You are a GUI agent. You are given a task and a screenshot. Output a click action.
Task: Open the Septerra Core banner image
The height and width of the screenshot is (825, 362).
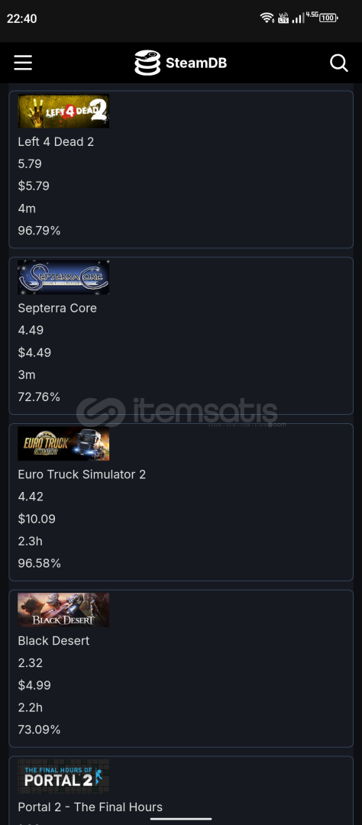pos(63,277)
